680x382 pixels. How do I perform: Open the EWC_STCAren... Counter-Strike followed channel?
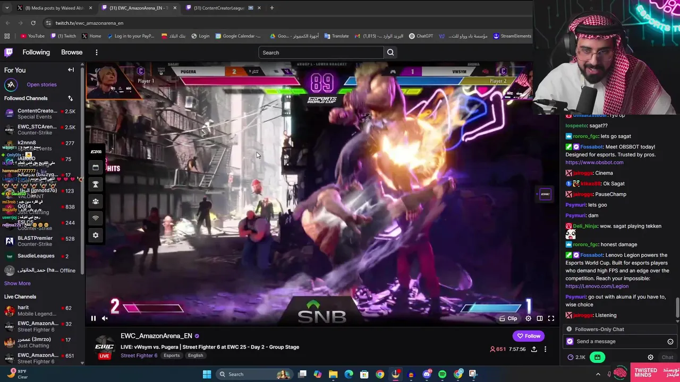click(x=41, y=129)
